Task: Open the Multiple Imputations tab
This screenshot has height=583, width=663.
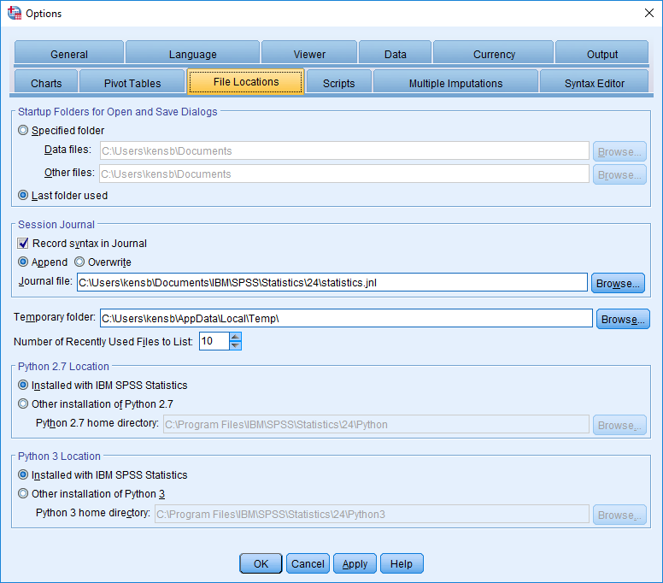Action: [x=455, y=83]
